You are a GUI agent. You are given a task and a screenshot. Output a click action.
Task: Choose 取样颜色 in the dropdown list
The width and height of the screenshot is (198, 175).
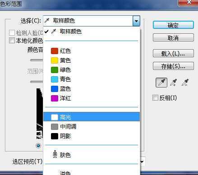92,32
